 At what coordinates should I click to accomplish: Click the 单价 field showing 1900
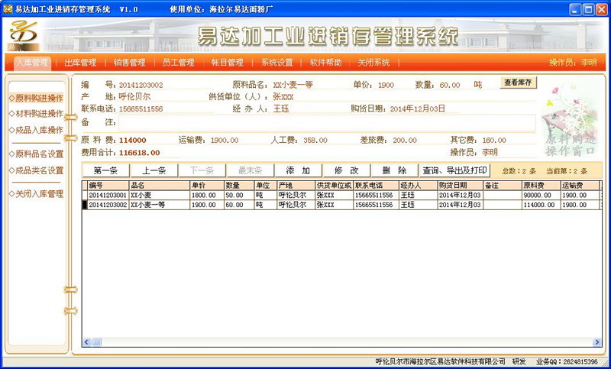tap(386, 85)
